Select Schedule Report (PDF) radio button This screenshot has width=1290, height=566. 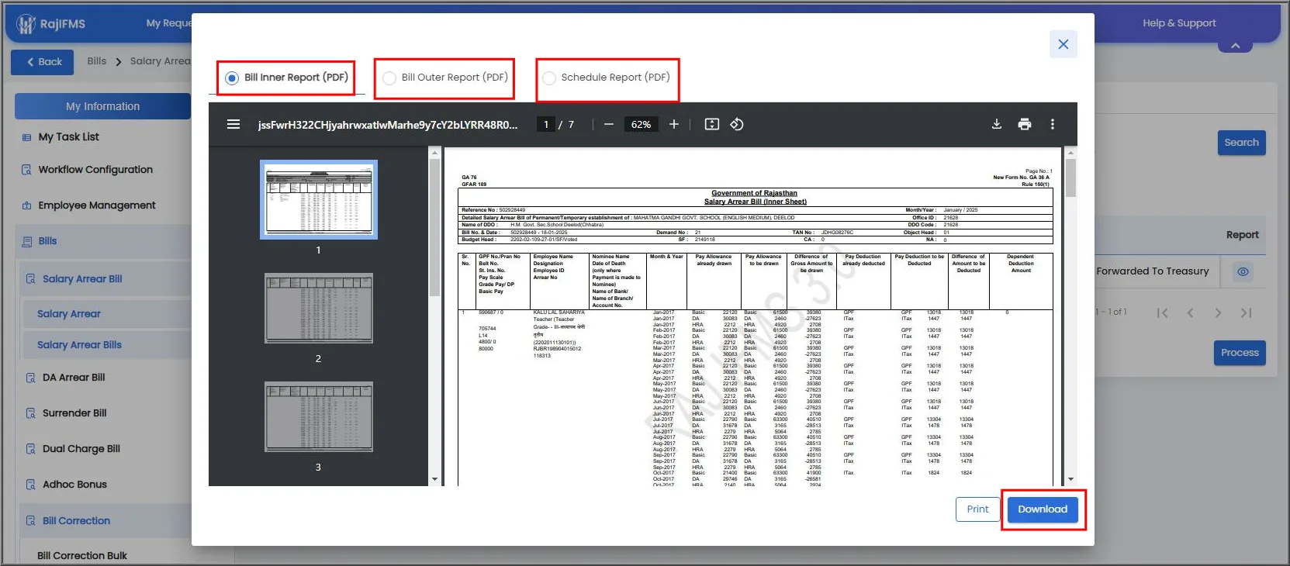coord(549,78)
